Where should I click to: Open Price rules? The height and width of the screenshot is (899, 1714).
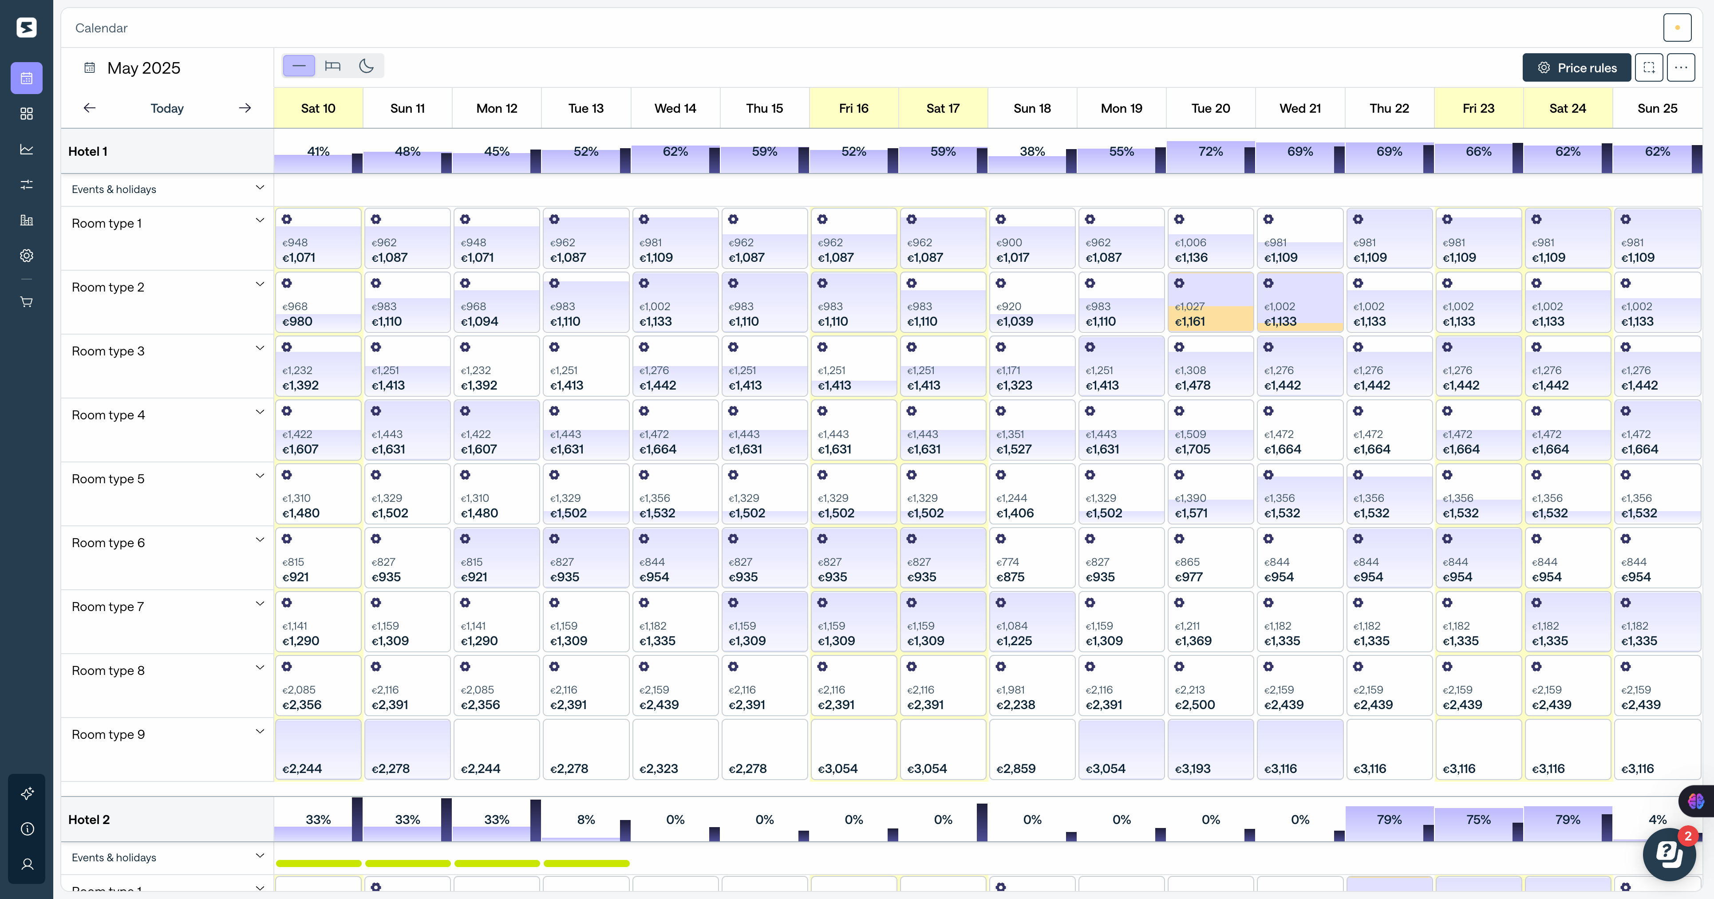1576,67
